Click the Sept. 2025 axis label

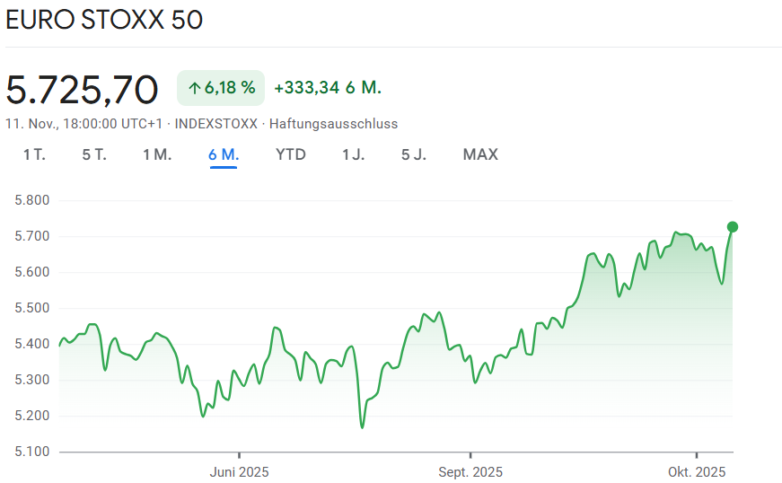[470, 472]
